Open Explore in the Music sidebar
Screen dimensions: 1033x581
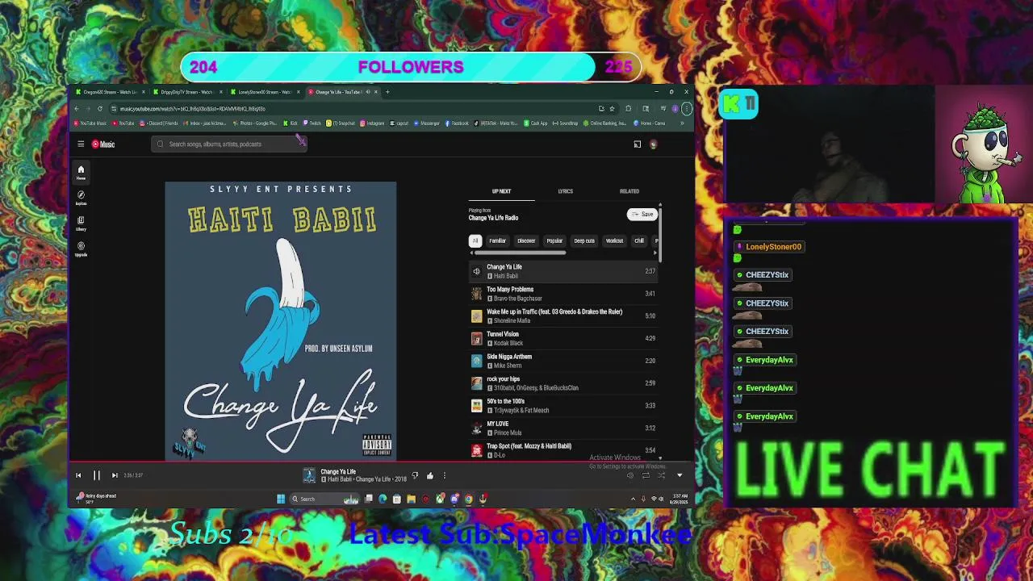click(81, 198)
